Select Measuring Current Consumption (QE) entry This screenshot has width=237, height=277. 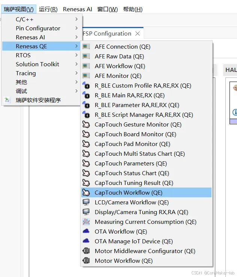(146, 222)
